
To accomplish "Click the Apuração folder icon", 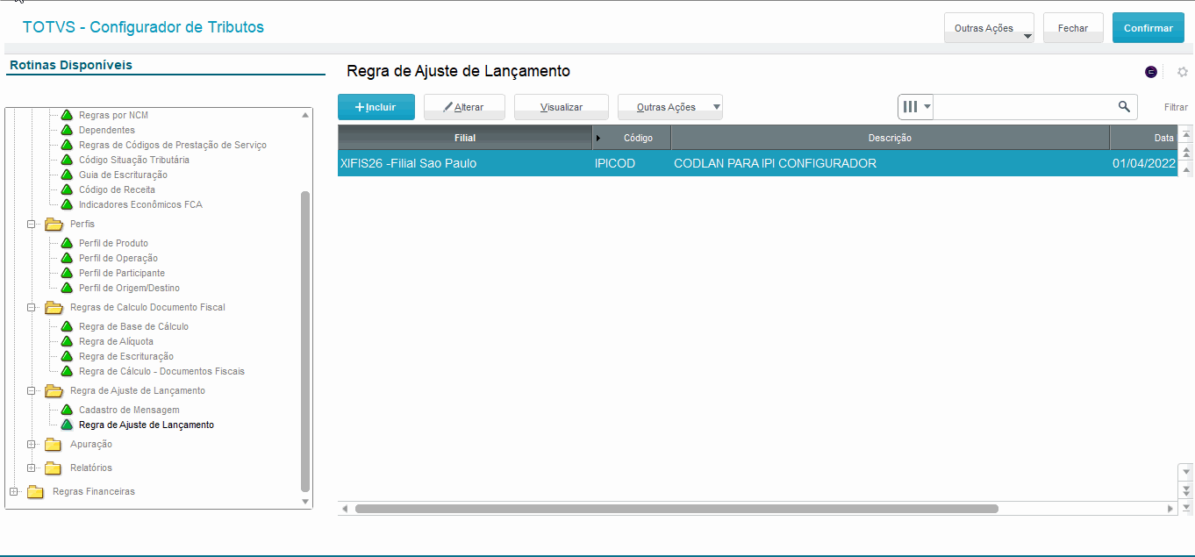I will [54, 444].
